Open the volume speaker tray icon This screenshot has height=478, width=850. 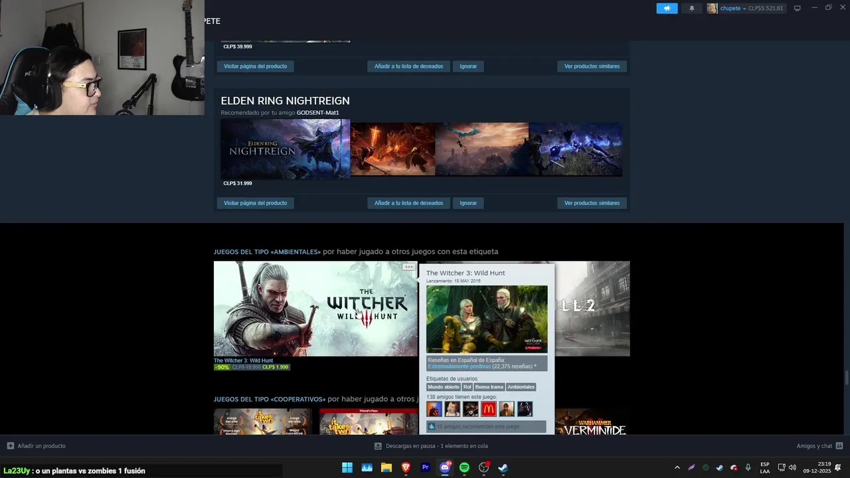[x=792, y=467]
